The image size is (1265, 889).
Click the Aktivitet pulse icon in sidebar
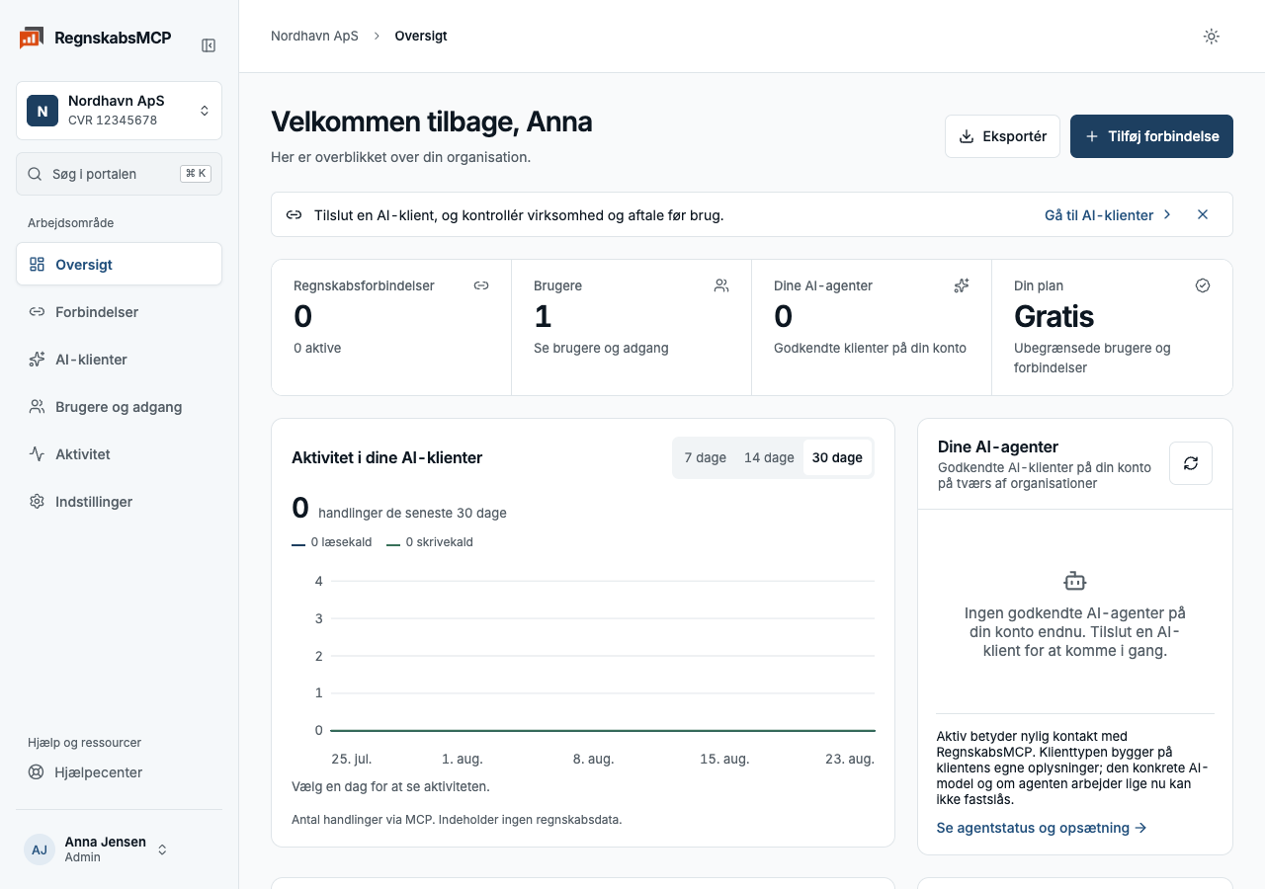pyautogui.click(x=37, y=454)
